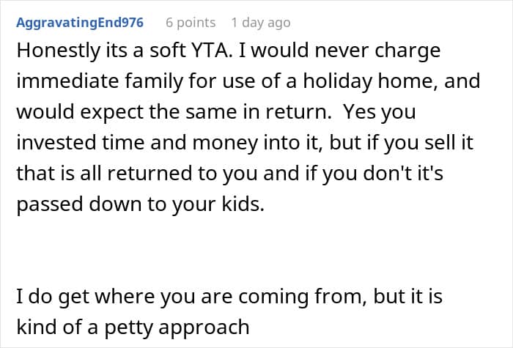The image size is (513, 348).
Task: Click the "6 points" score label
Action: click(191, 23)
